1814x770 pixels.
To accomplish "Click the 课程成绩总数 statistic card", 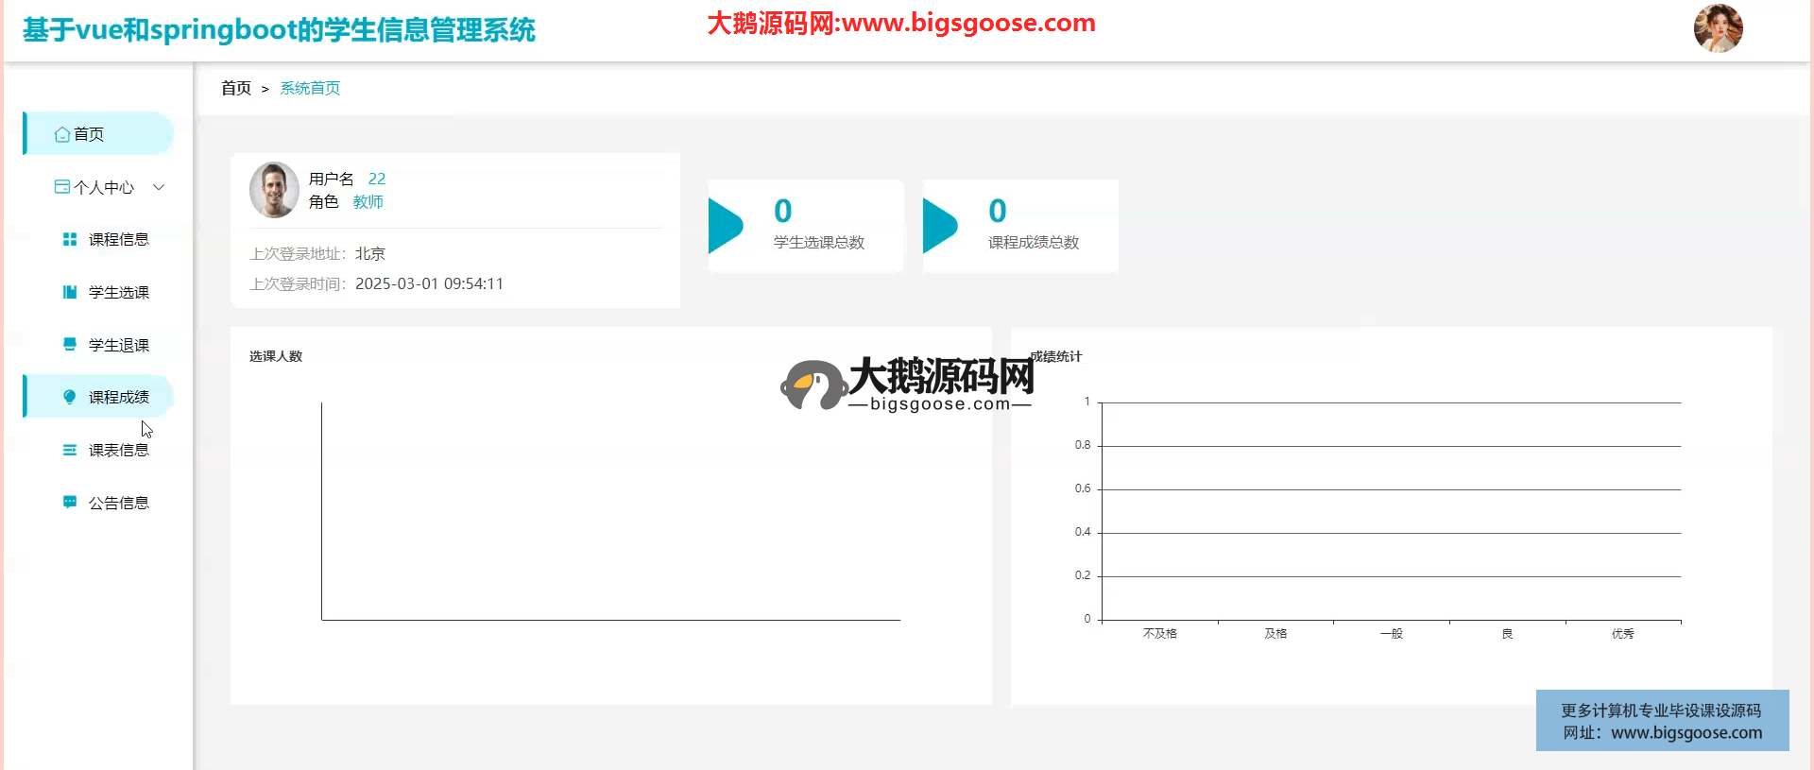I will click(x=1020, y=227).
